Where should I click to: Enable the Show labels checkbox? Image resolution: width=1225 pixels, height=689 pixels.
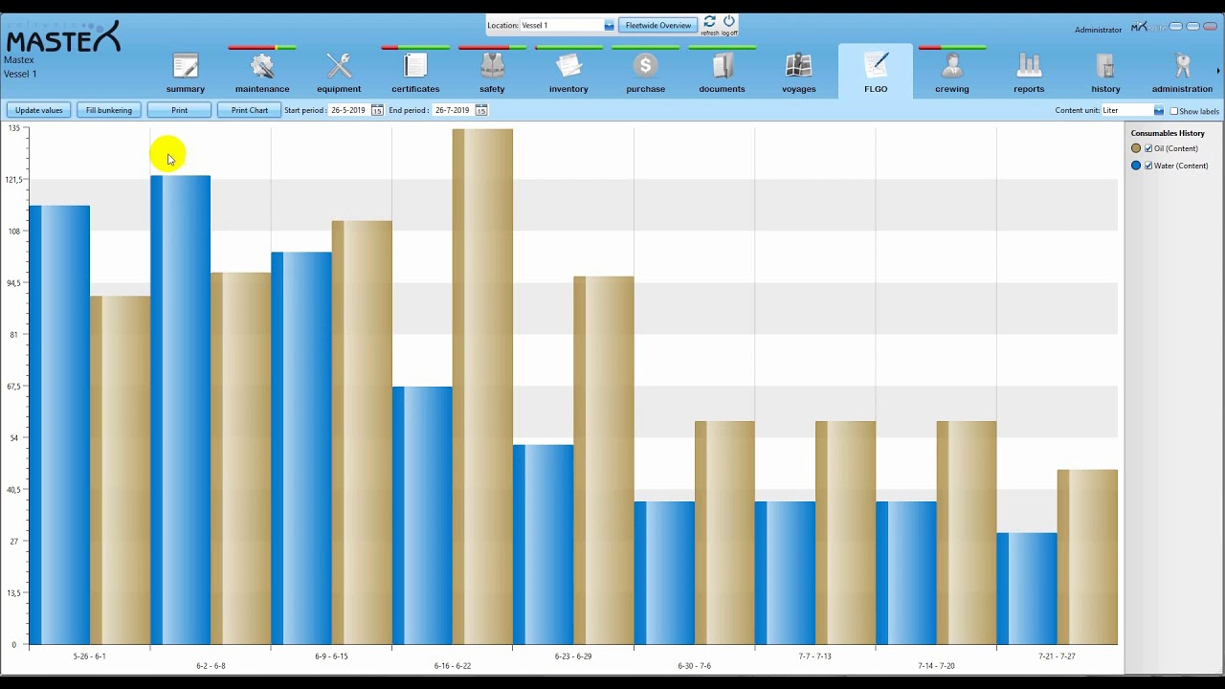(x=1174, y=111)
